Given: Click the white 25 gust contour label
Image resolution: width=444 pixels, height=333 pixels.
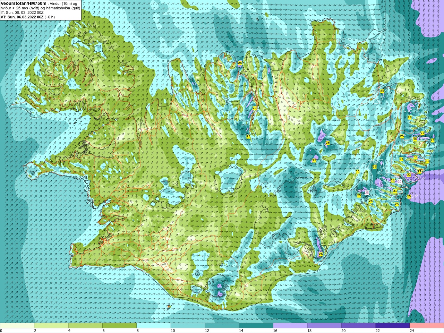Looking at the screenshot, I should [x=367, y=193].
